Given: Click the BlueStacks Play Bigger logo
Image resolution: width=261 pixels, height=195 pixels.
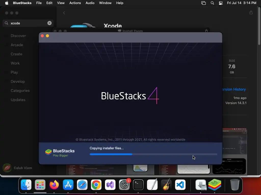Looking at the screenshot, I should 60,153.
